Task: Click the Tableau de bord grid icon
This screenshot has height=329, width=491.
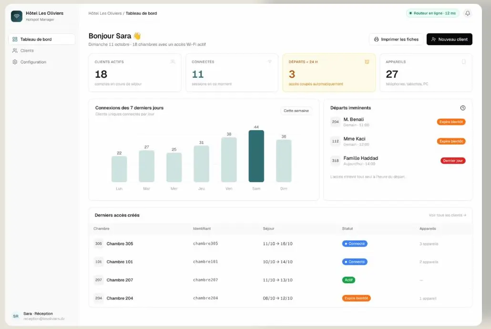Action: (15, 39)
